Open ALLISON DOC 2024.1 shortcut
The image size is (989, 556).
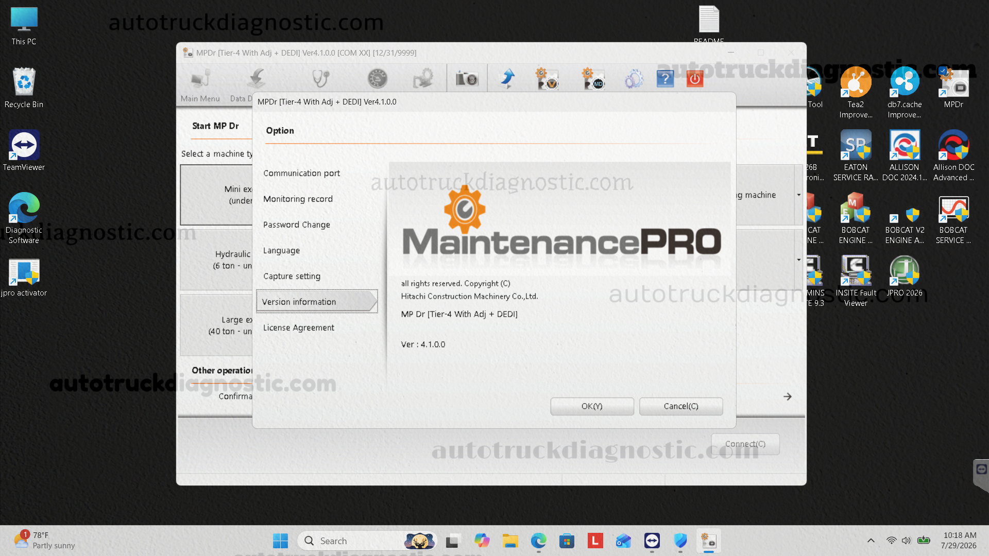coord(904,156)
